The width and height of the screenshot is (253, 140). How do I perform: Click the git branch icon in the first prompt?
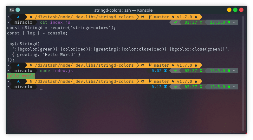pyautogui.click(x=150, y=17)
